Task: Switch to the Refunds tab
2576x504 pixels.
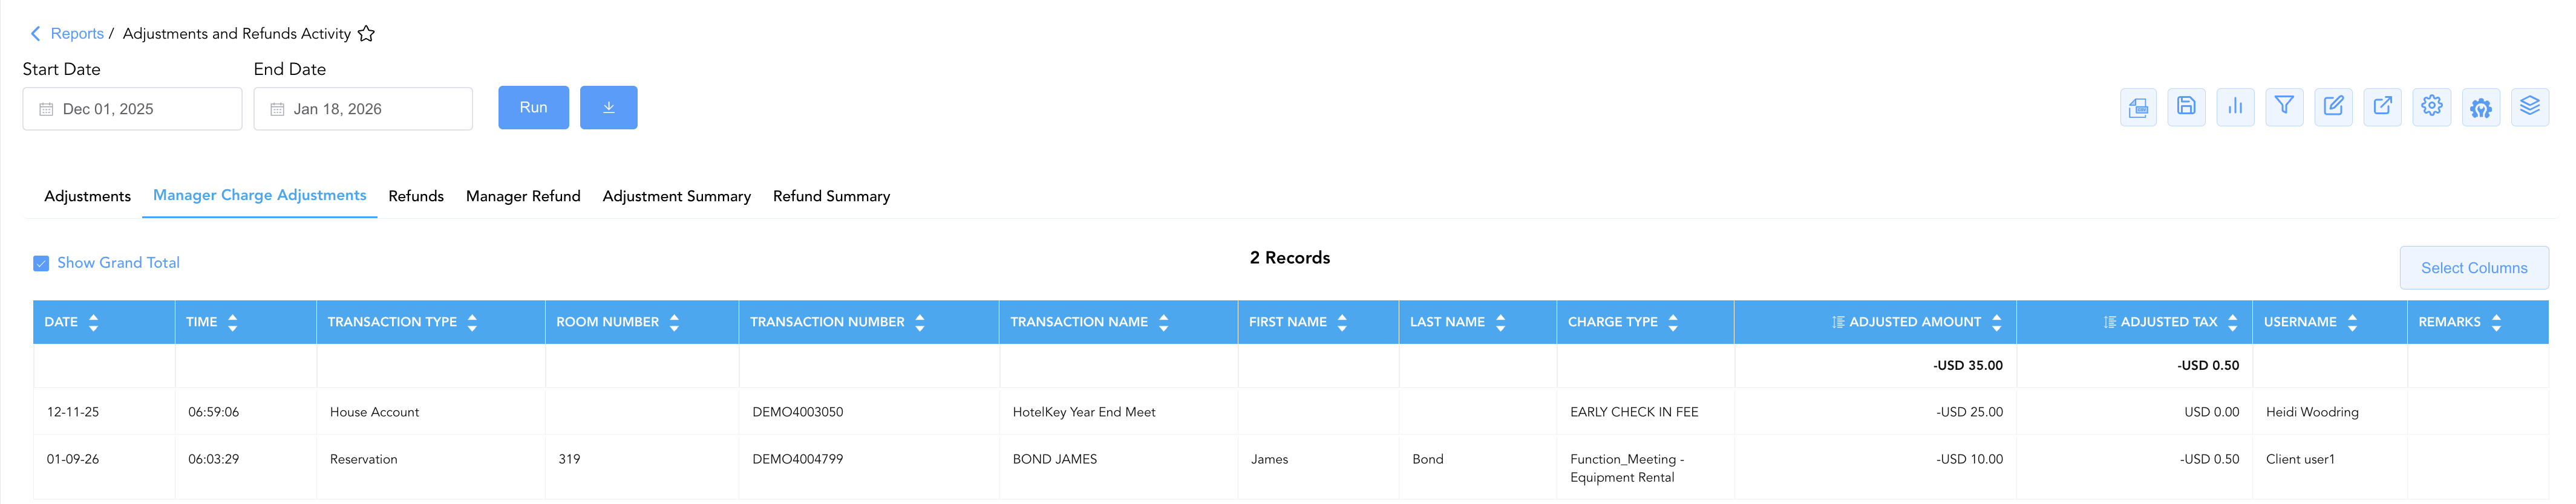Action: pyautogui.click(x=416, y=196)
